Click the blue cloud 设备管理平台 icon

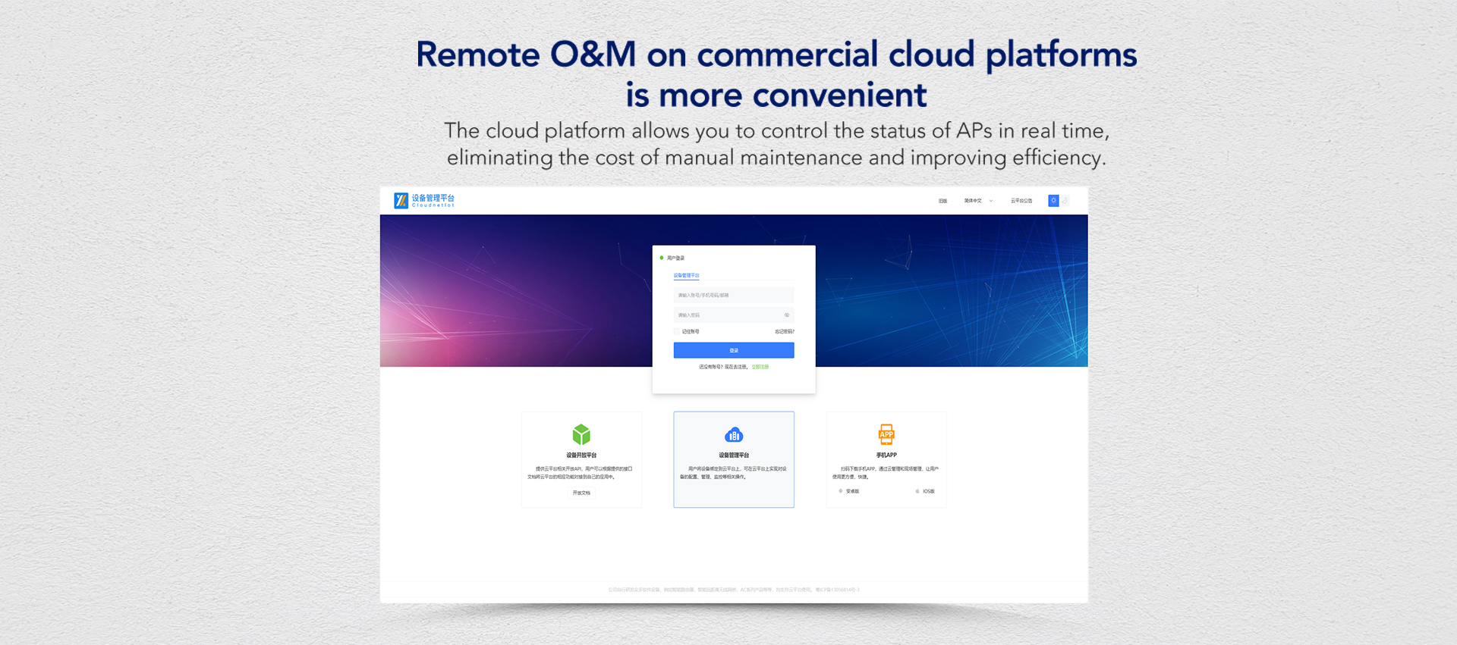[x=734, y=434]
